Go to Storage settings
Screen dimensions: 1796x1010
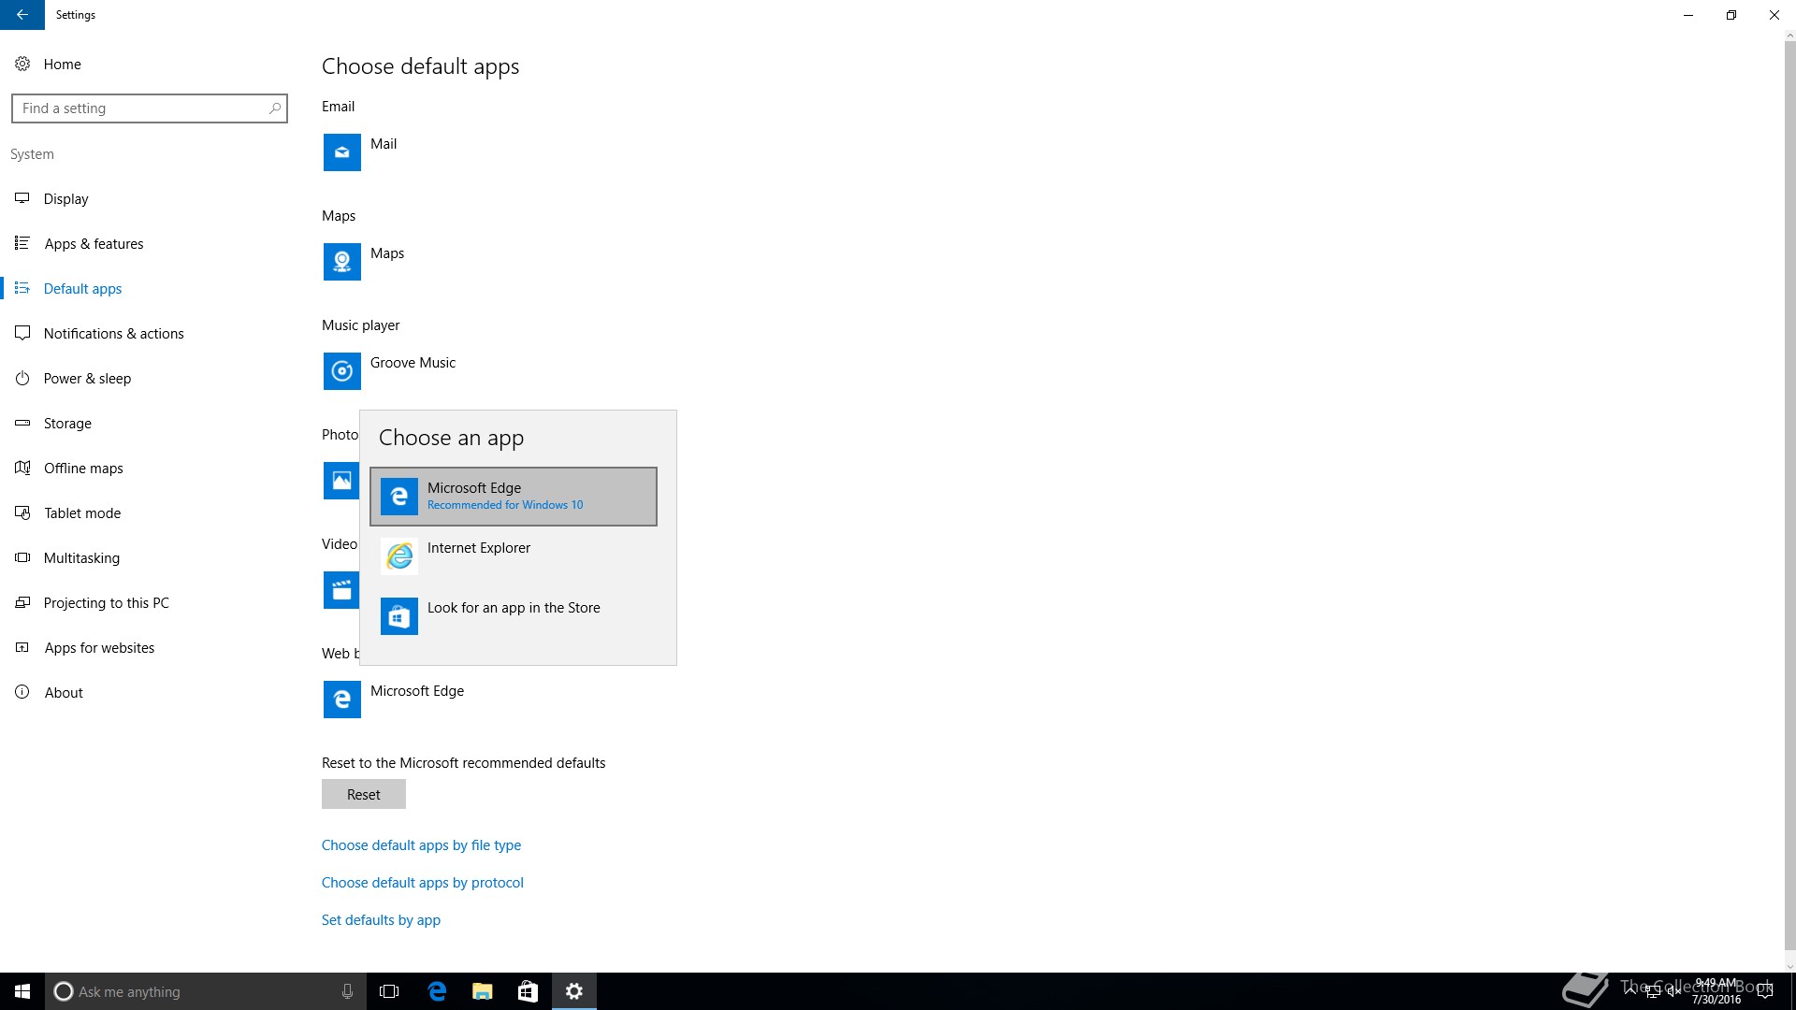(67, 423)
